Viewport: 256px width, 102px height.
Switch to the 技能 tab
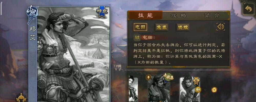[x=146, y=16]
